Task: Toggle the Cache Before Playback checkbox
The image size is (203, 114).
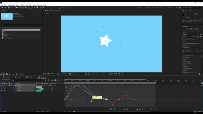Action: coord(183,39)
